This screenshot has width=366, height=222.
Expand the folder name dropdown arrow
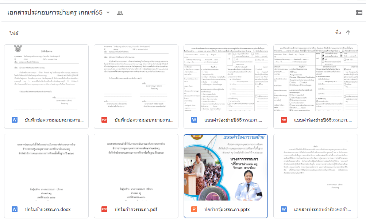pos(108,13)
